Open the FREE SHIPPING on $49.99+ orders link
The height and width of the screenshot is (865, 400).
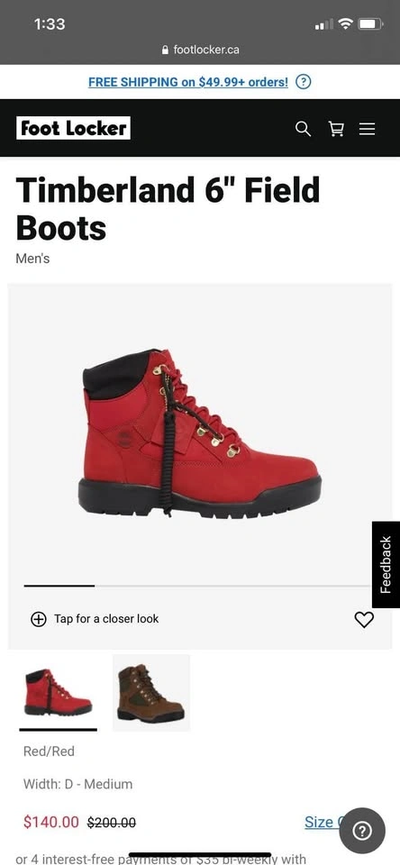click(x=188, y=82)
